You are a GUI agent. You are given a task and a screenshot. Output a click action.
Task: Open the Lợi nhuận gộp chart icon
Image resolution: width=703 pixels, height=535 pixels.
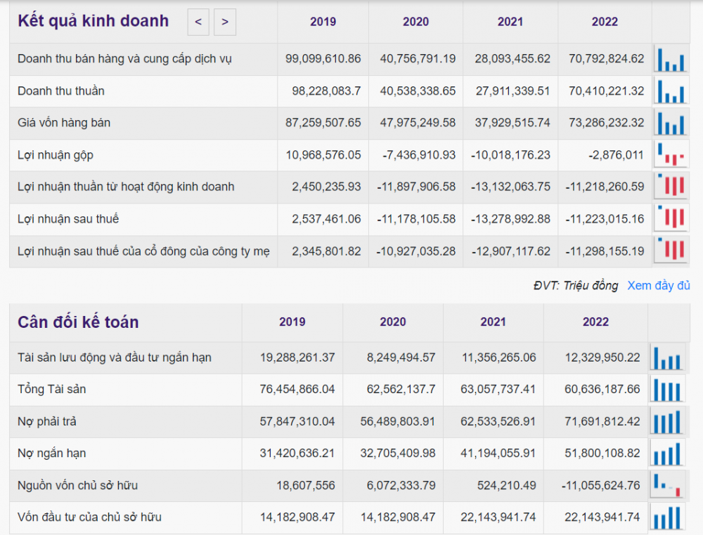pos(671,155)
